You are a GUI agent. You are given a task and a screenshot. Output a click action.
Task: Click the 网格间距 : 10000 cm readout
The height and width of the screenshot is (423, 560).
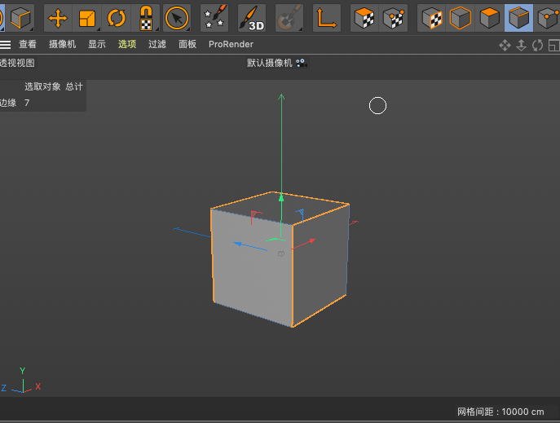tap(500, 412)
